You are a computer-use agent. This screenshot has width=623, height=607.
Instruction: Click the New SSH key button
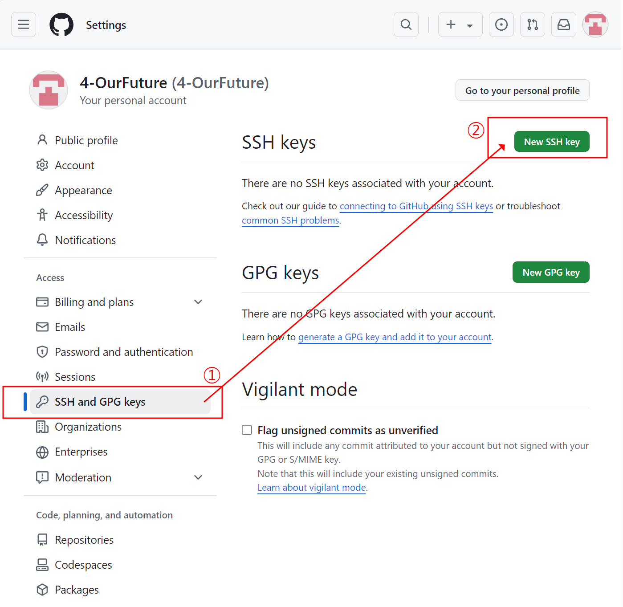(x=552, y=142)
